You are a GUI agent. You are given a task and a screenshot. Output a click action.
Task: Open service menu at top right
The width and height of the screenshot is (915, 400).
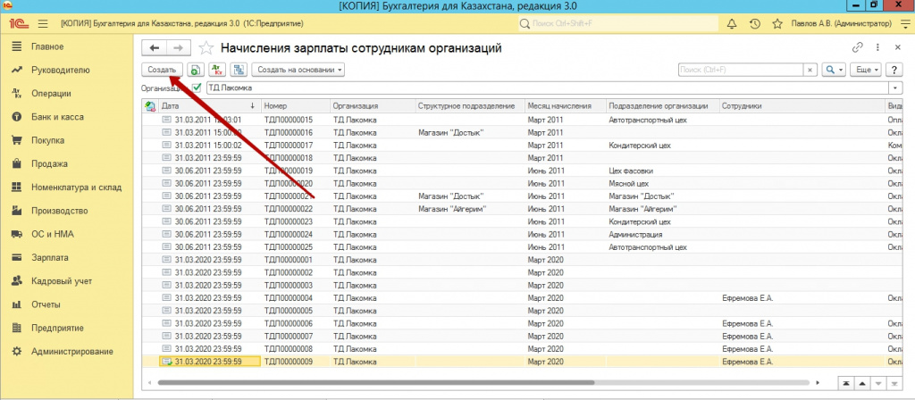[904, 24]
